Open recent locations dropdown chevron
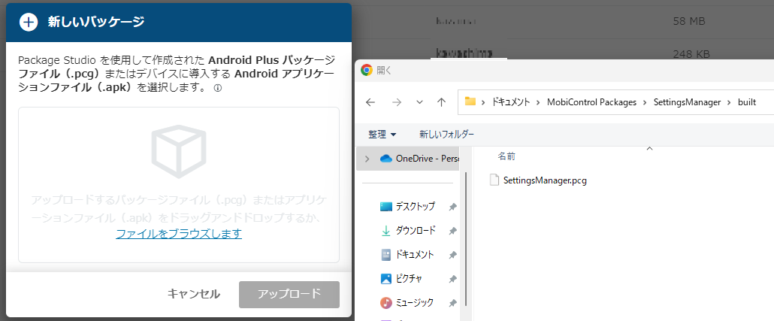774x321 pixels. click(419, 102)
